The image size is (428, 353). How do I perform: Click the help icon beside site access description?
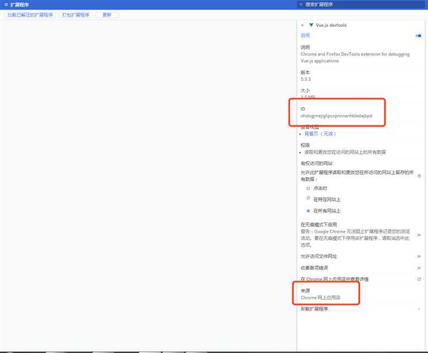[419, 176]
